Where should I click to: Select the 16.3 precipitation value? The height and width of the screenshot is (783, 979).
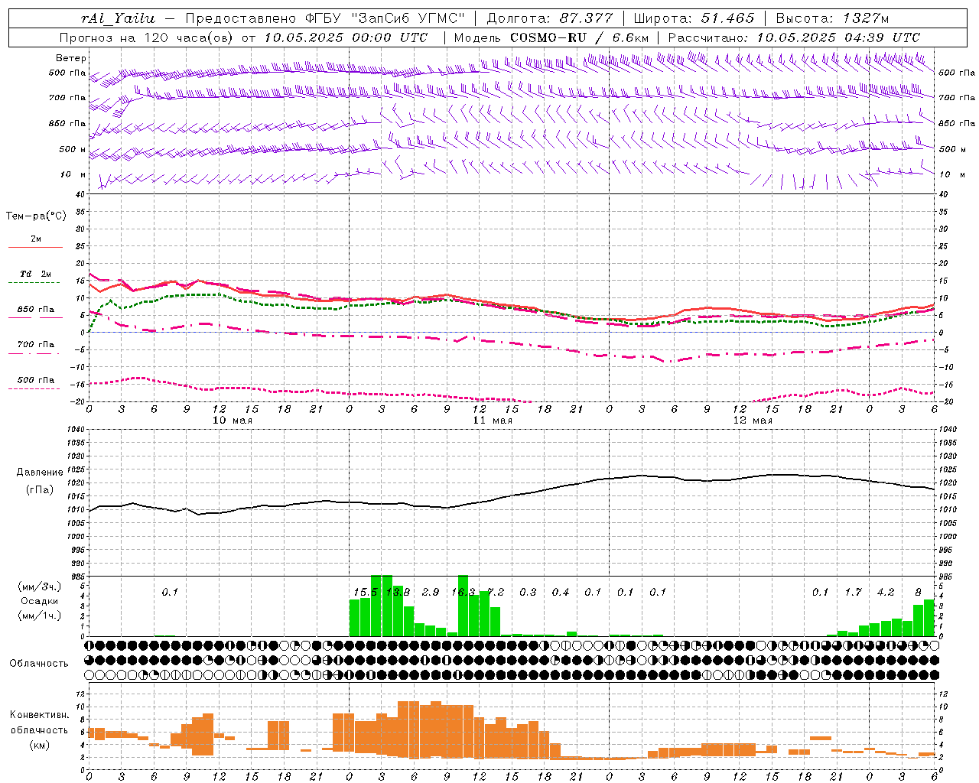463,592
